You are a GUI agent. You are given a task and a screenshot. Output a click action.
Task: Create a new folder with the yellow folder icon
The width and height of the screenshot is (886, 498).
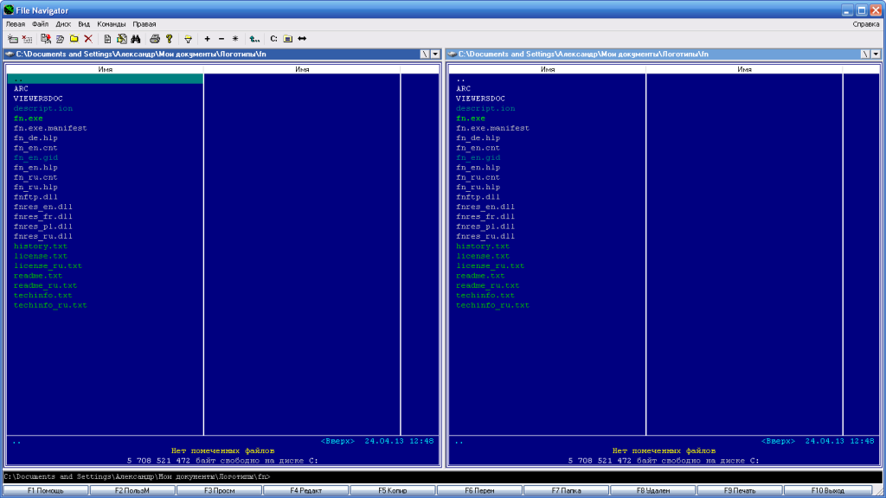click(x=74, y=39)
